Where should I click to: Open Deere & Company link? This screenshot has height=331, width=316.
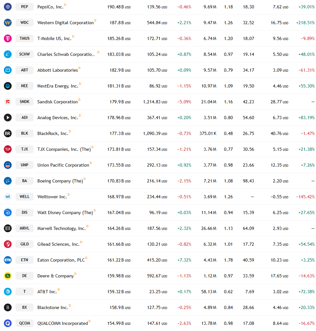tap(56, 276)
